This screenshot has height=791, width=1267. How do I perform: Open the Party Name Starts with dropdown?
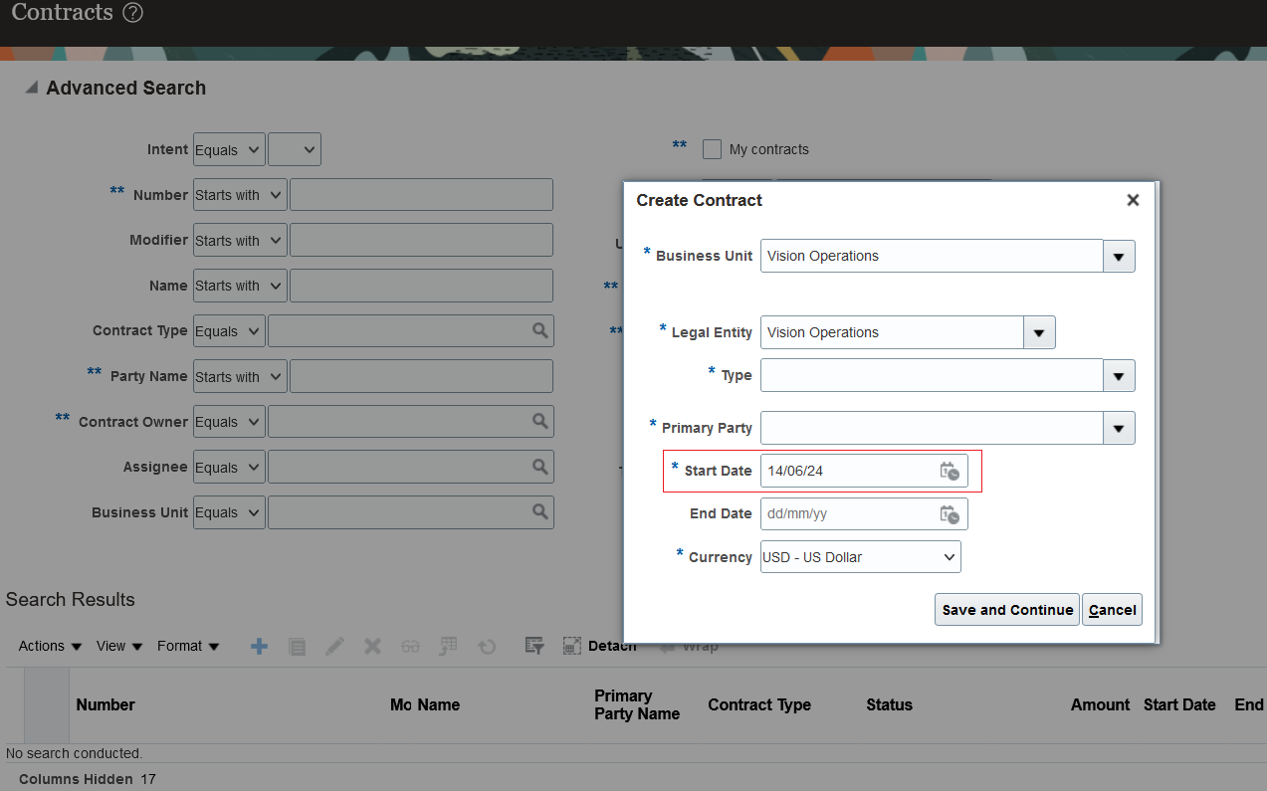tap(240, 376)
